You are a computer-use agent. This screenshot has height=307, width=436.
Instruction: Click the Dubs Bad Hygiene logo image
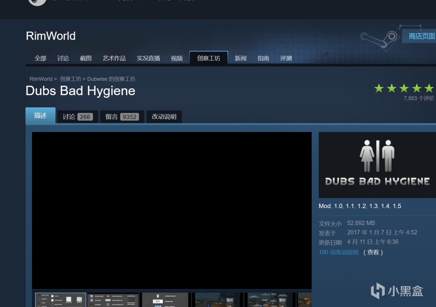tap(377, 165)
